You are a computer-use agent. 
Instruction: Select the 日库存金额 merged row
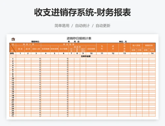86,56
